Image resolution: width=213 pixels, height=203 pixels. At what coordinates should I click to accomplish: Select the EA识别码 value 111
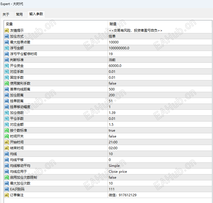pos(112,189)
